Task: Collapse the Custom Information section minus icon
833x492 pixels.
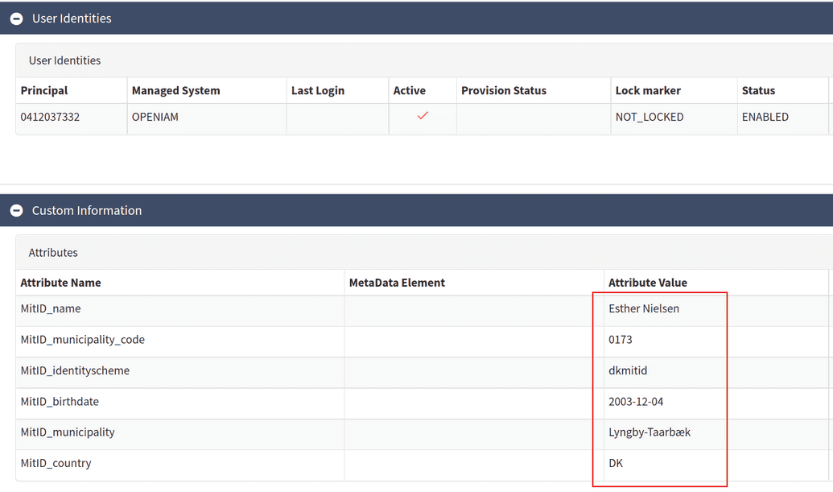Action: coord(16,211)
